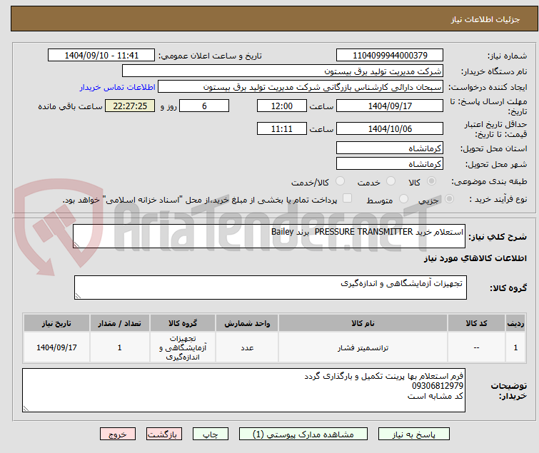Toggle the اسناد خزانه اسلامی payment checkbox
539x453 pixels.
(x=348, y=198)
